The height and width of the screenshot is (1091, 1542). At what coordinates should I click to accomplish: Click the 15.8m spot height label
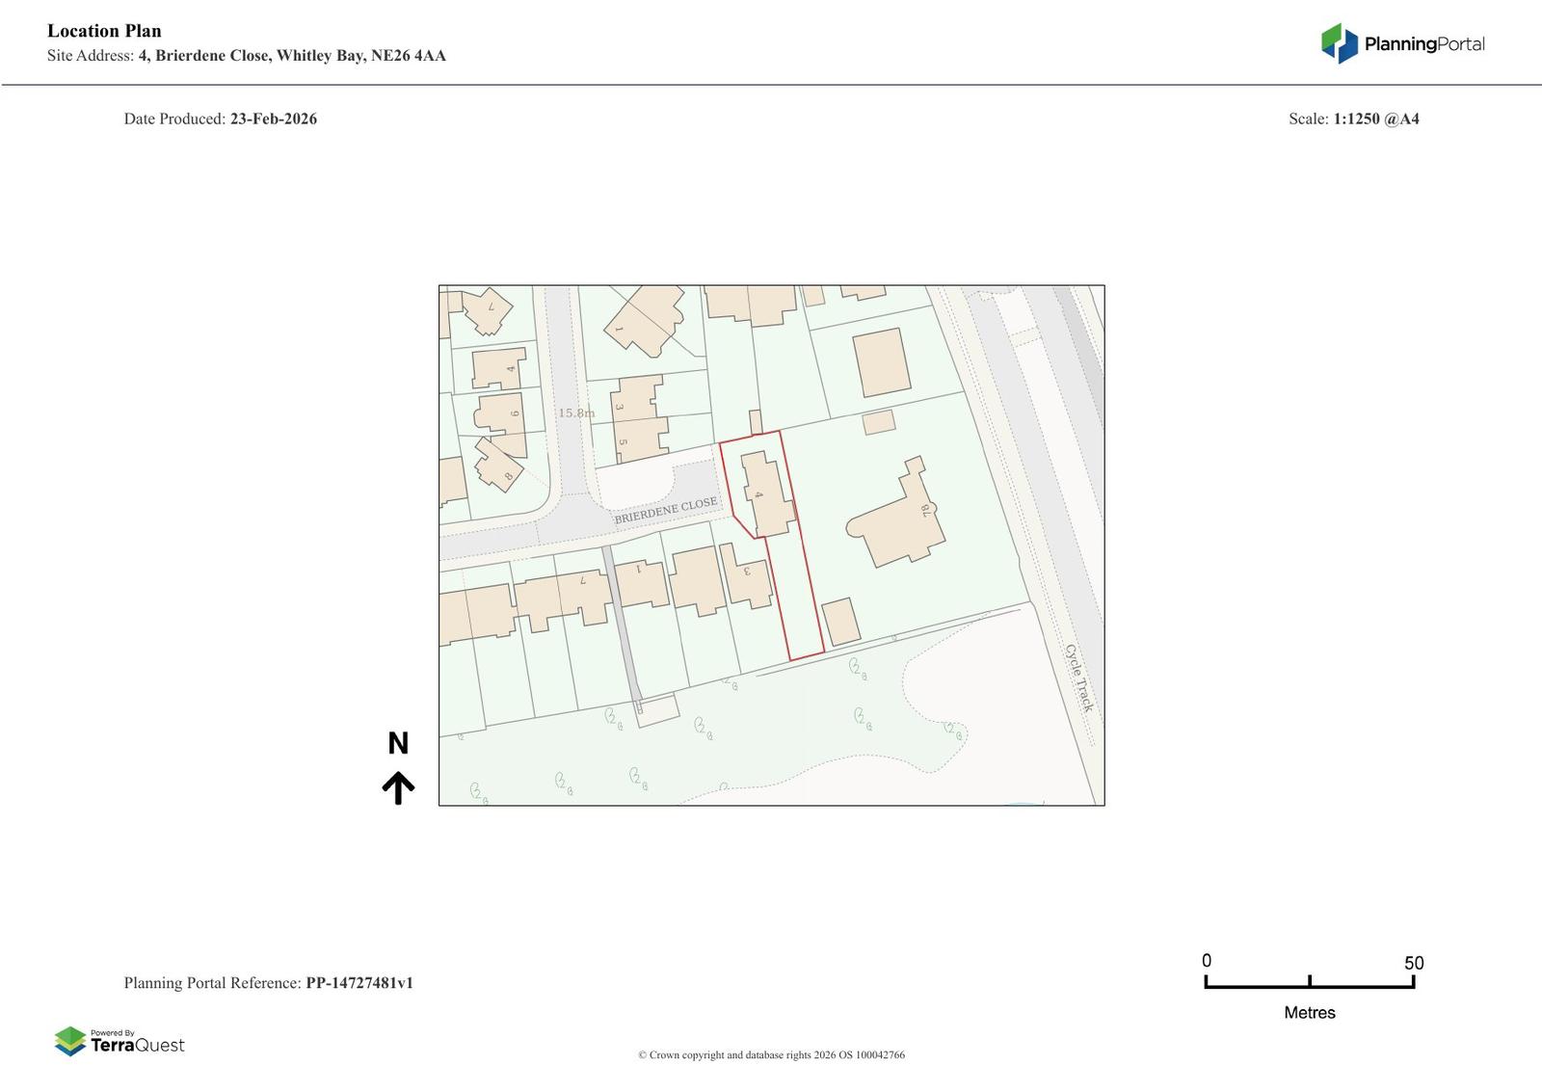point(576,413)
